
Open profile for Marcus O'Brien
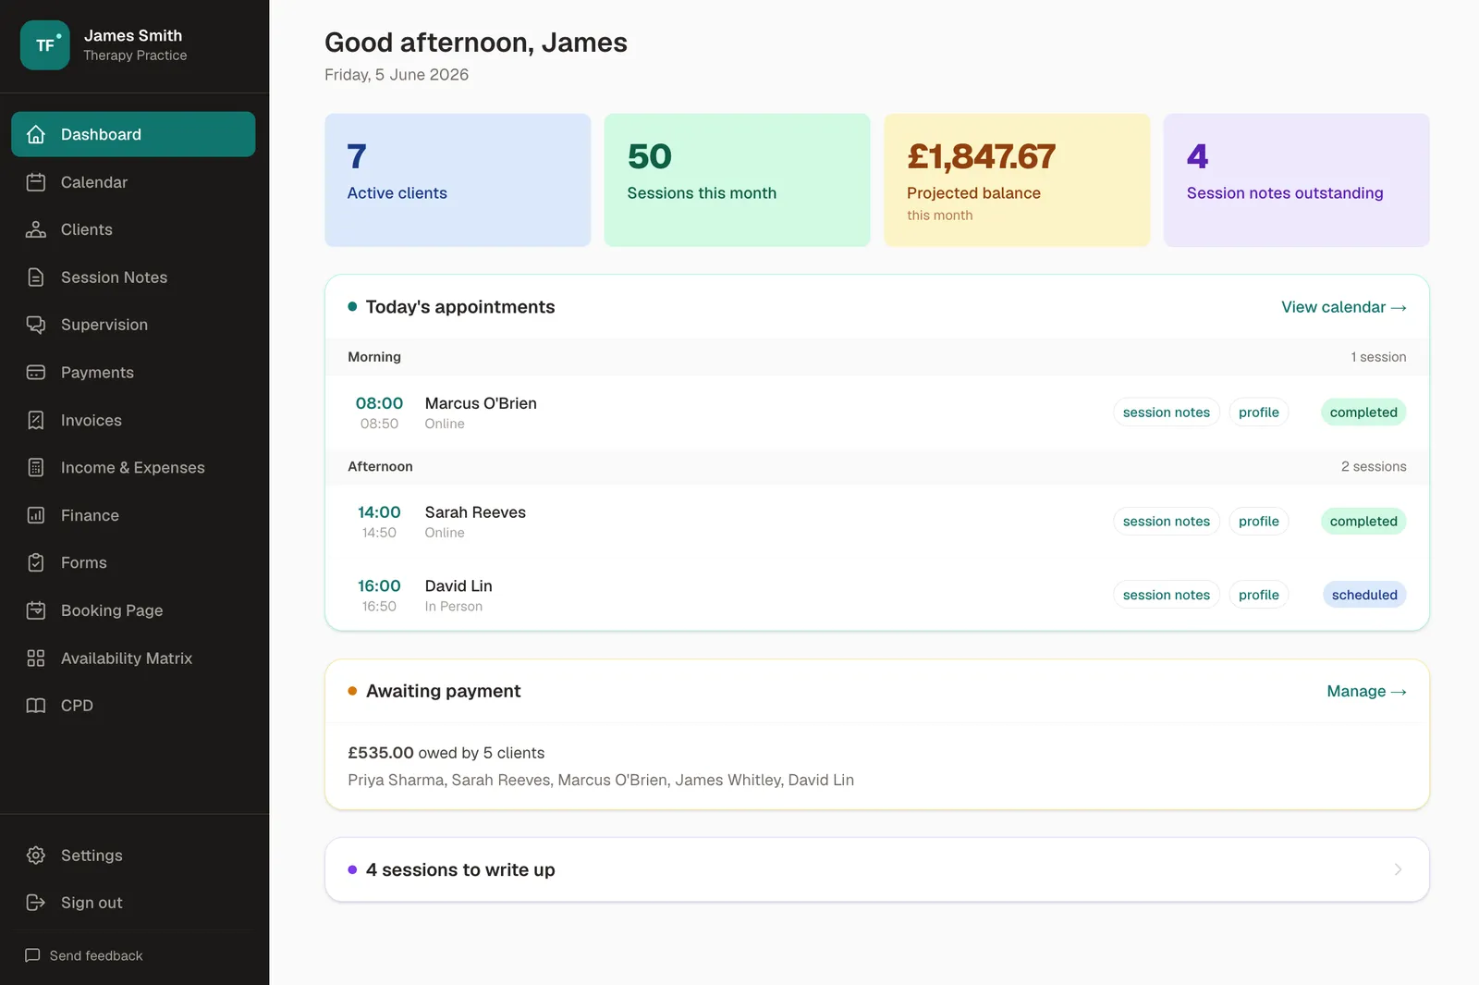[x=1259, y=412]
